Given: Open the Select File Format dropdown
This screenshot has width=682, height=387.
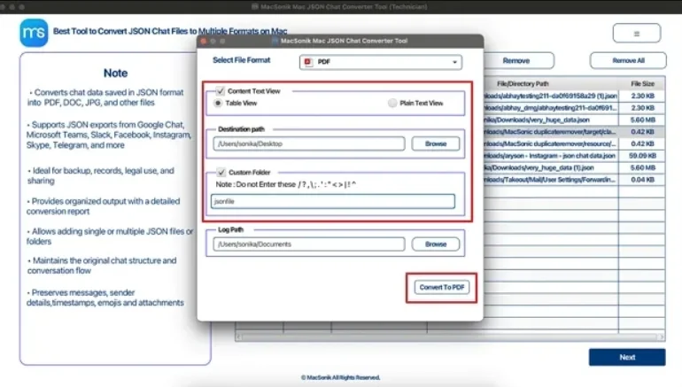Looking at the screenshot, I should pos(381,62).
